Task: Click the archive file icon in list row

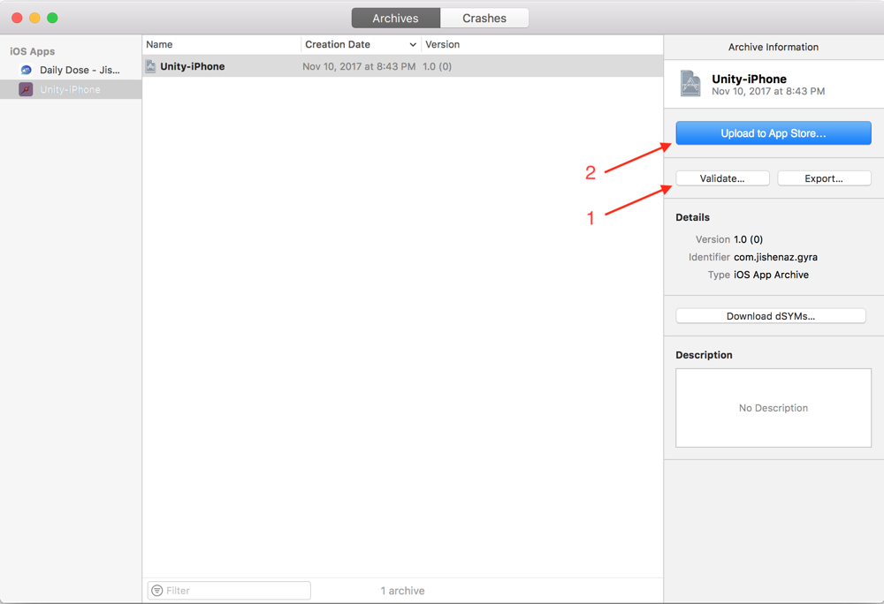Action: [x=150, y=66]
